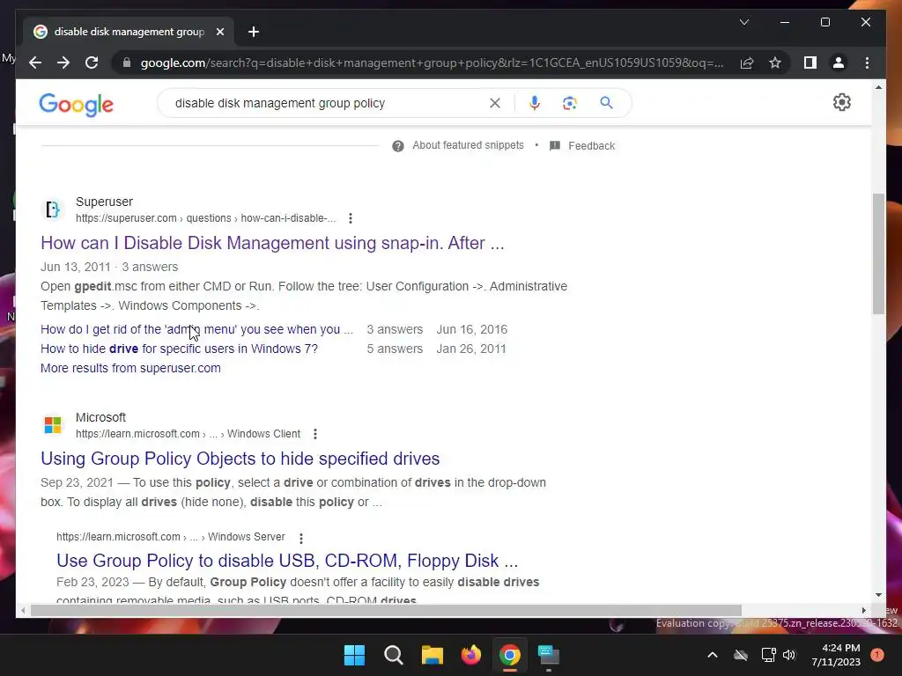
Task: Bookmark this page with star icon
Action: [x=775, y=62]
